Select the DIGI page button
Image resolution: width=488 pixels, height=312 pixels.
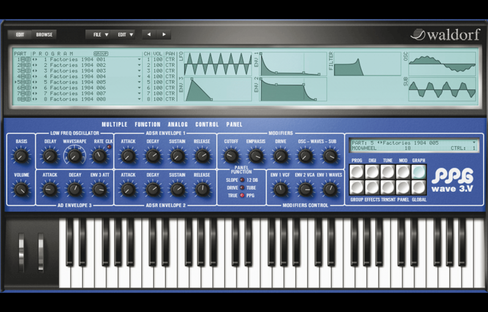coord(372,172)
